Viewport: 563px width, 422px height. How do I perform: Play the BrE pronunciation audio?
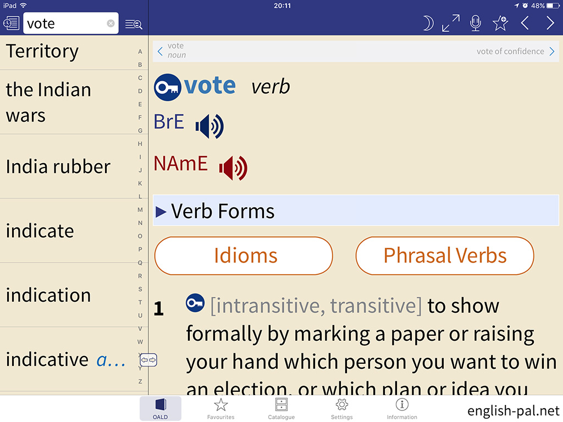pyautogui.click(x=209, y=126)
